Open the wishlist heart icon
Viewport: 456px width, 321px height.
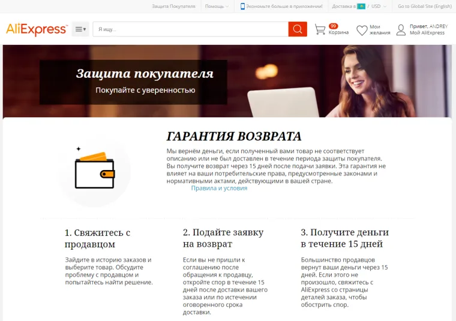point(362,30)
